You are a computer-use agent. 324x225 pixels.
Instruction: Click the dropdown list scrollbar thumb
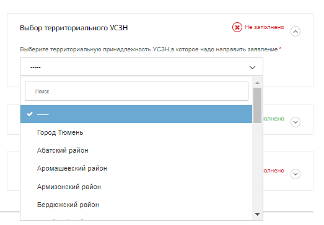click(257, 105)
